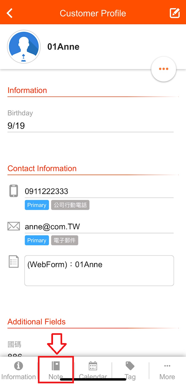Viewport: 186px width, 384px height.
Task: Tap the 01Anne profile avatar
Action: pyautogui.click(x=24, y=47)
